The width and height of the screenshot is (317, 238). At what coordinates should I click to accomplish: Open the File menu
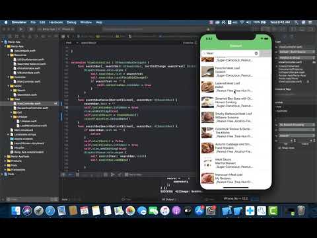(33, 22)
